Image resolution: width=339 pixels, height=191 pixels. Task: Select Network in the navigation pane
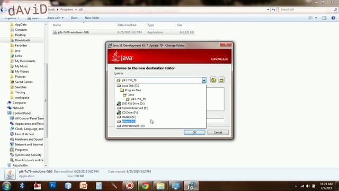tap(18, 108)
